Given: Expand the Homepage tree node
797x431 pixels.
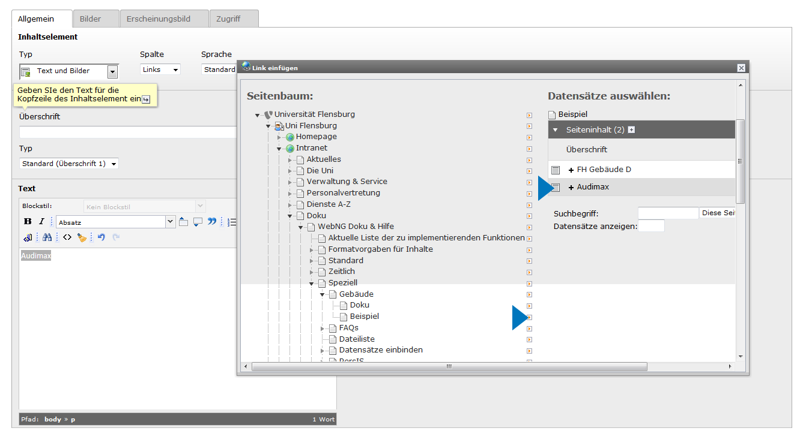Looking at the screenshot, I should [x=279, y=137].
